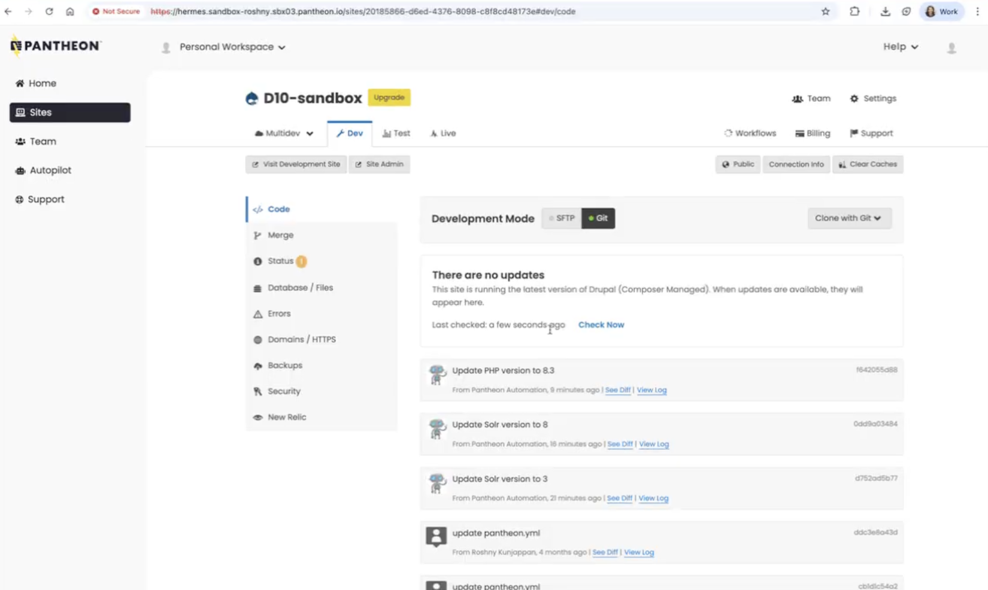This screenshot has height=590, width=988.
Task: Reload the page using the refresh icon
Action: [x=49, y=11]
